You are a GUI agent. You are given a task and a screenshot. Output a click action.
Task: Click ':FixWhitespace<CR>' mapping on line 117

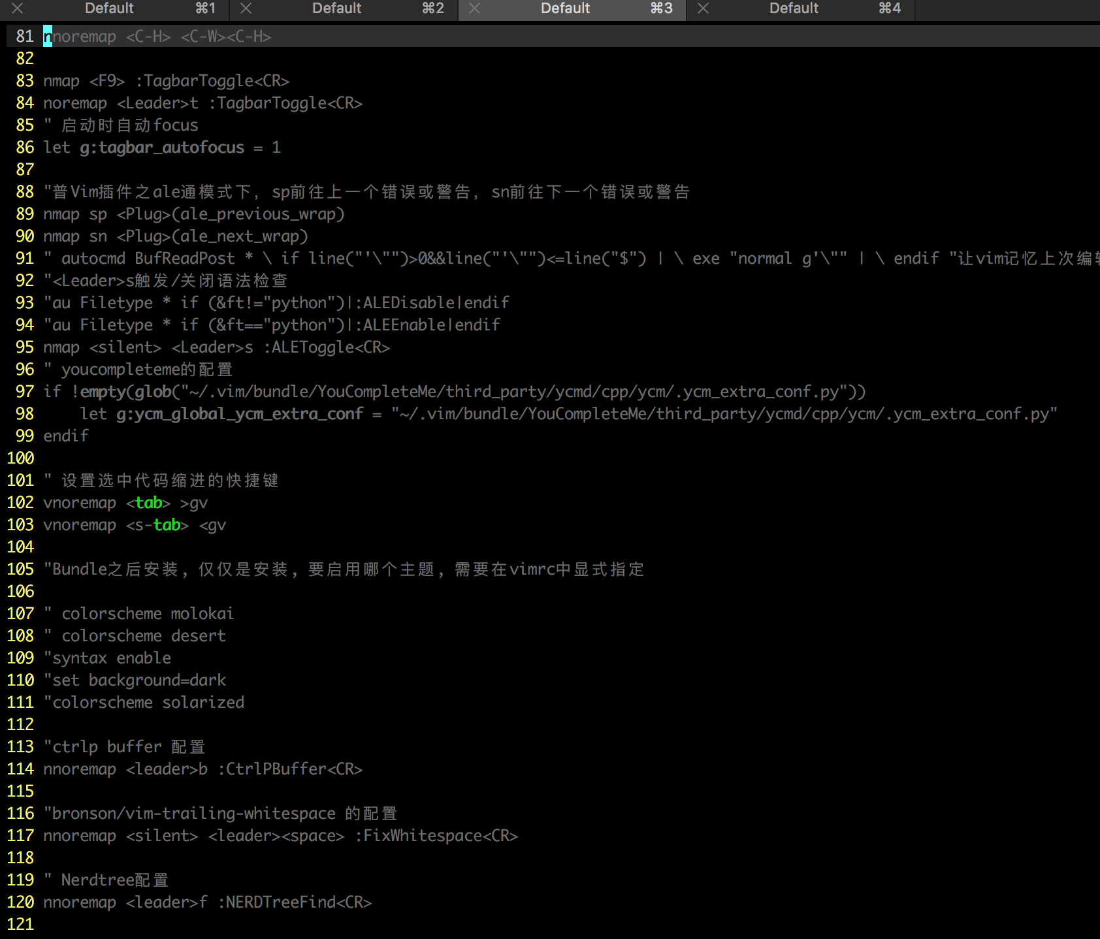click(x=436, y=836)
